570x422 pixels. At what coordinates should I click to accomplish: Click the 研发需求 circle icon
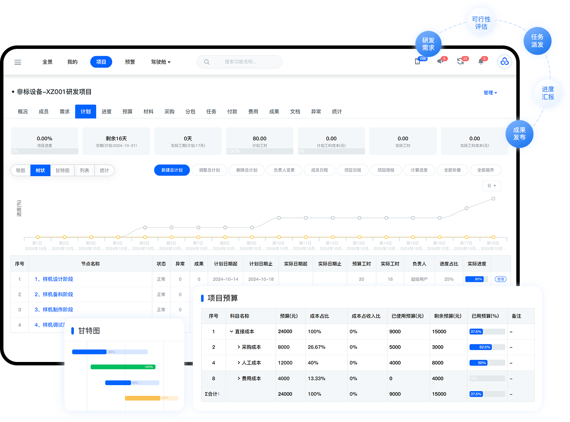point(428,44)
